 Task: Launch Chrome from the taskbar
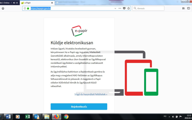point(66,117)
